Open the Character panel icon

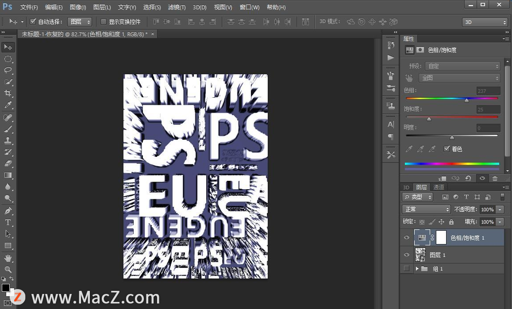[x=391, y=124]
